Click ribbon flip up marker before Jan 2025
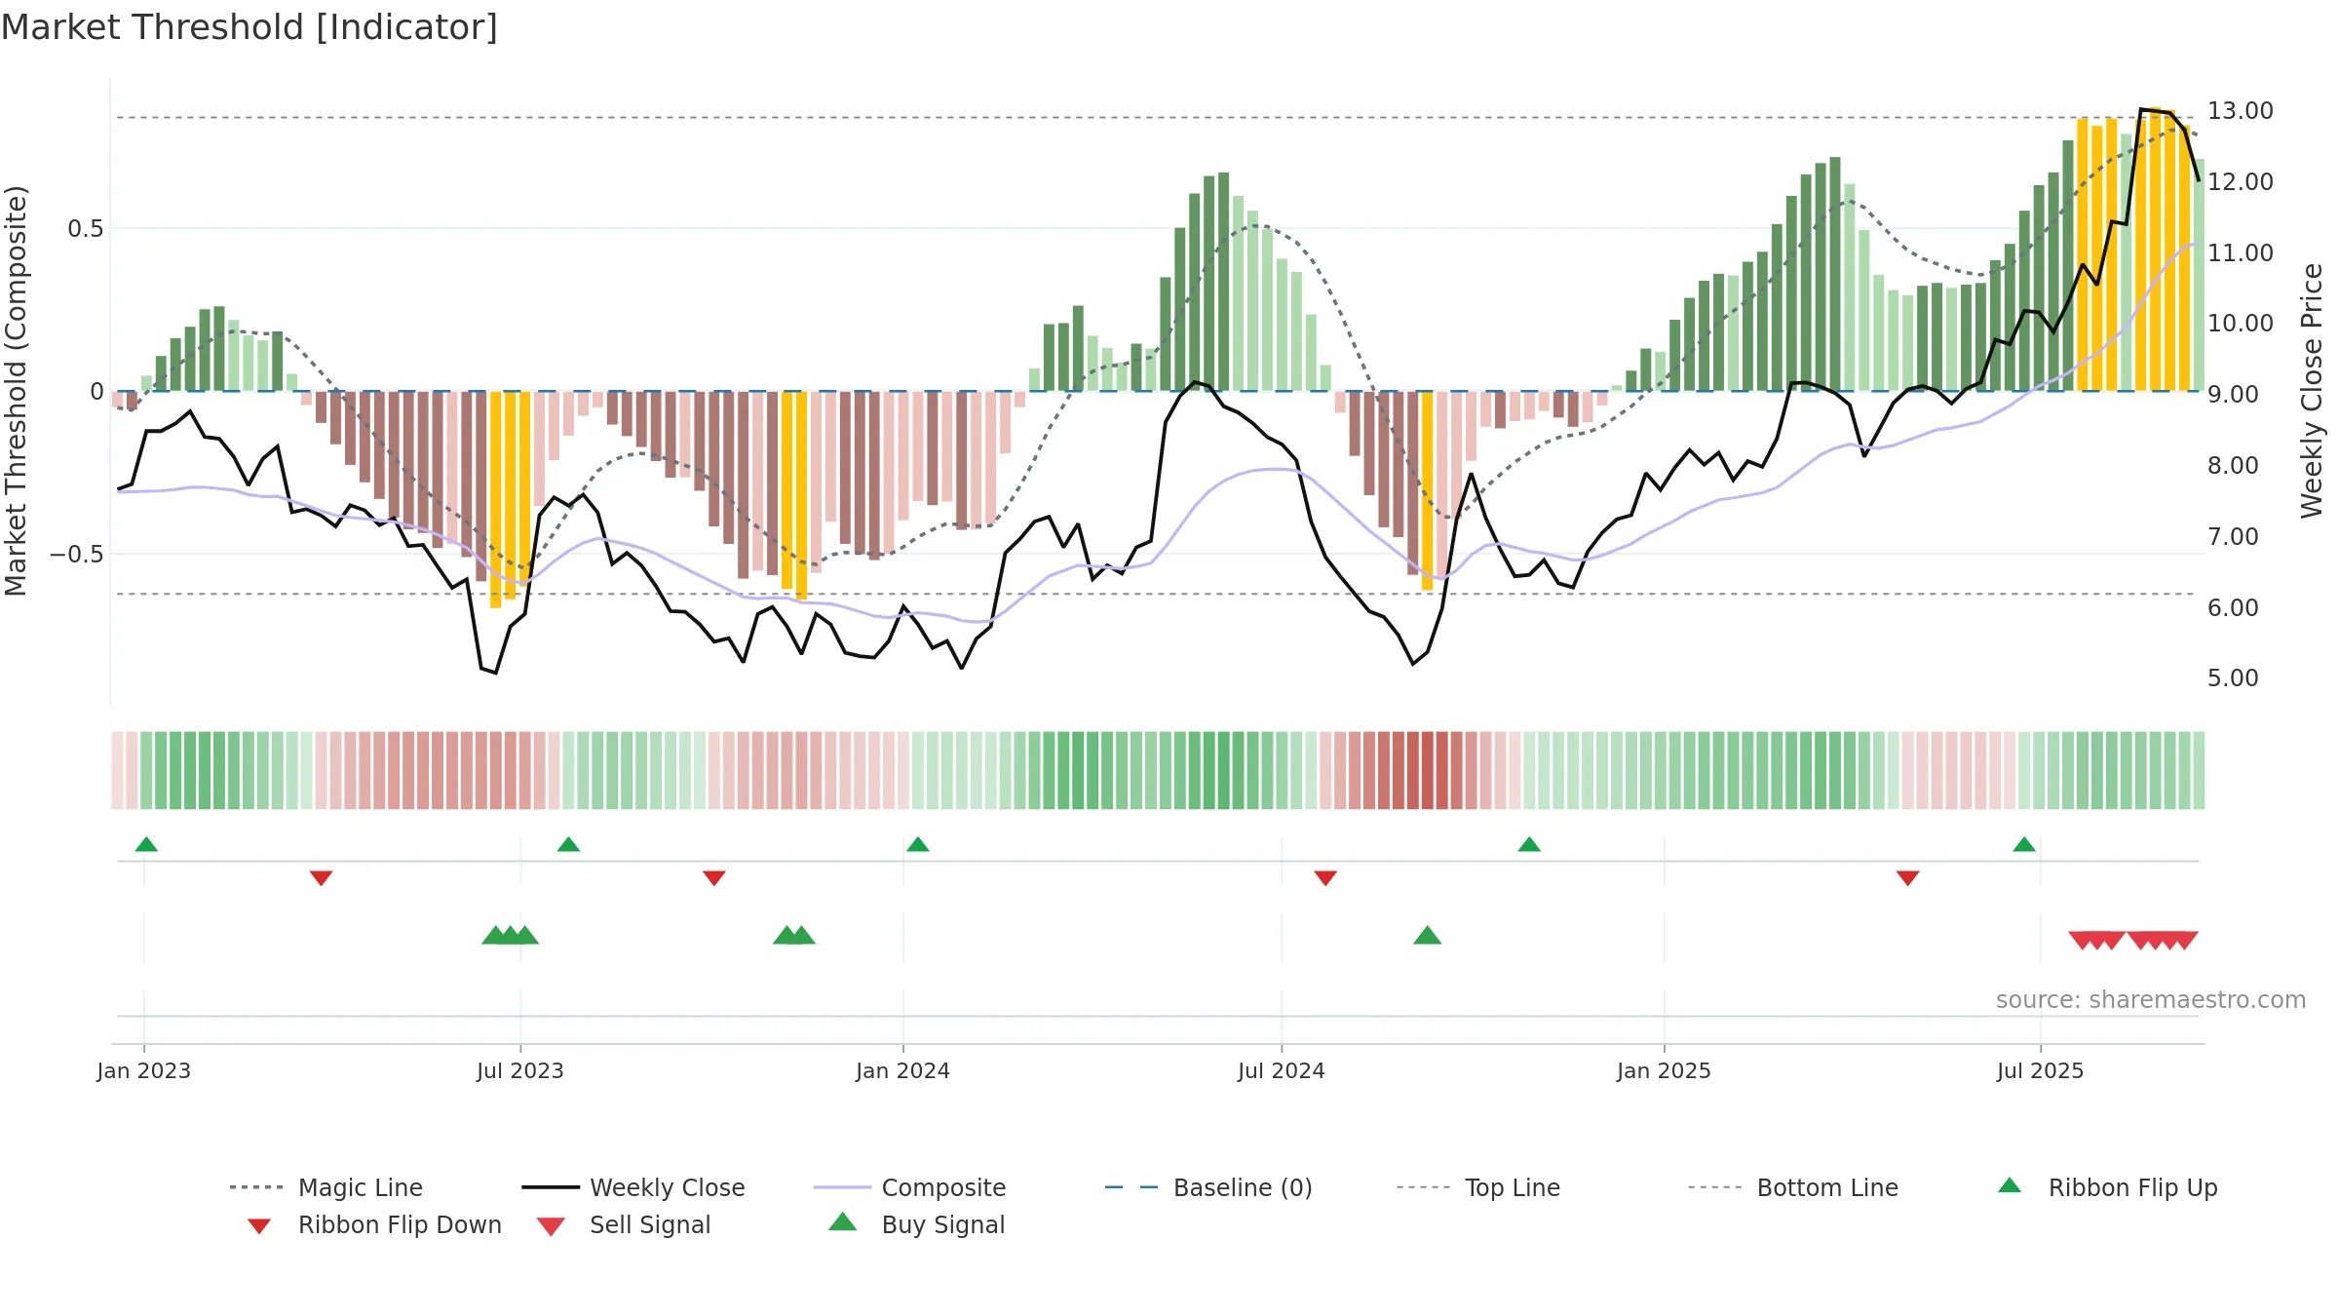The image size is (2339, 1316). (1529, 844)
